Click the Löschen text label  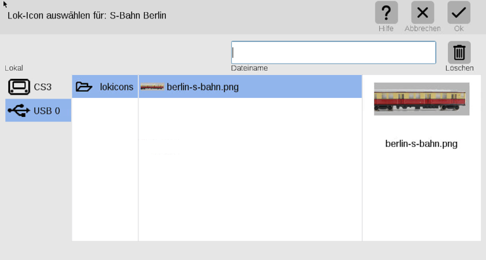click(x=459, y=68)
